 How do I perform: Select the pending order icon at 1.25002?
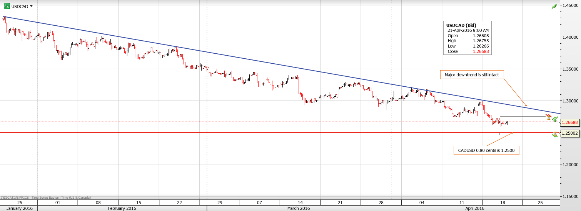click(555, 134)
